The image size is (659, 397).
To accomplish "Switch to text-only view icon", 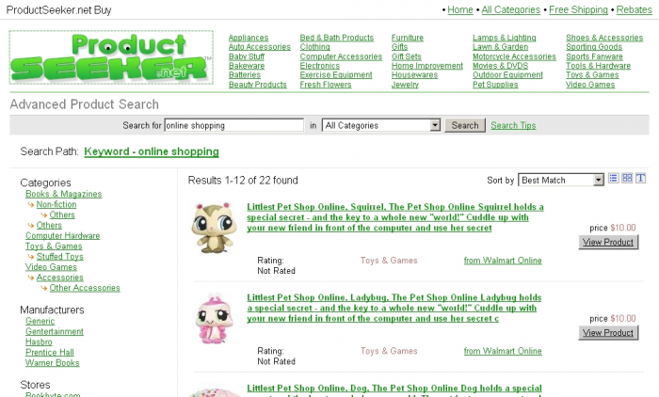I will coord(640,178).
